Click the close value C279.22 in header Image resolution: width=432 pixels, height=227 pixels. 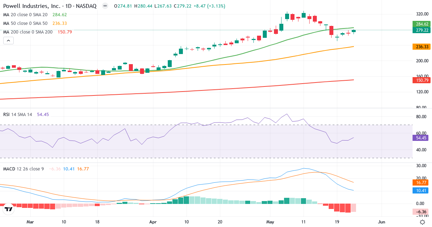182,6
